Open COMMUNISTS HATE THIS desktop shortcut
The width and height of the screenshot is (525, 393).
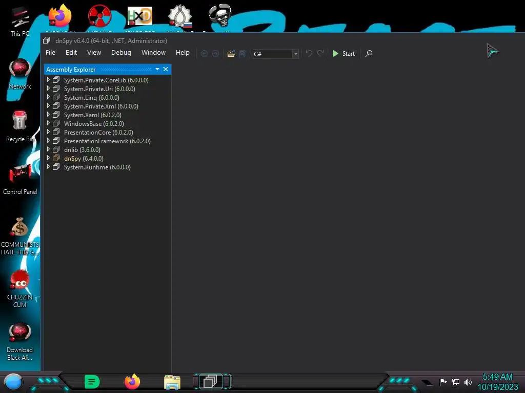pos(20,236)
